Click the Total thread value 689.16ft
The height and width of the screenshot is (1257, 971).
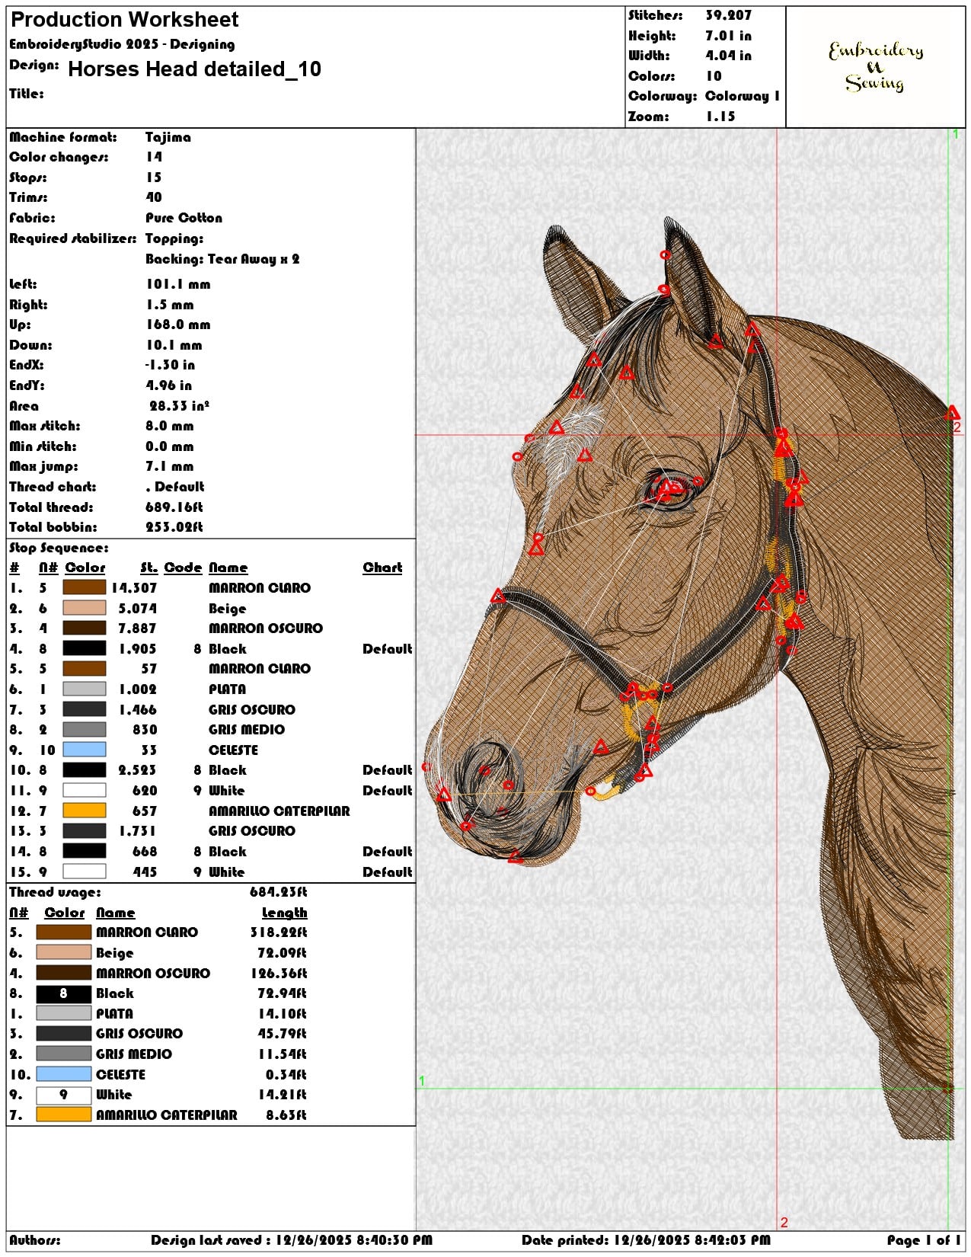(174, 507)
